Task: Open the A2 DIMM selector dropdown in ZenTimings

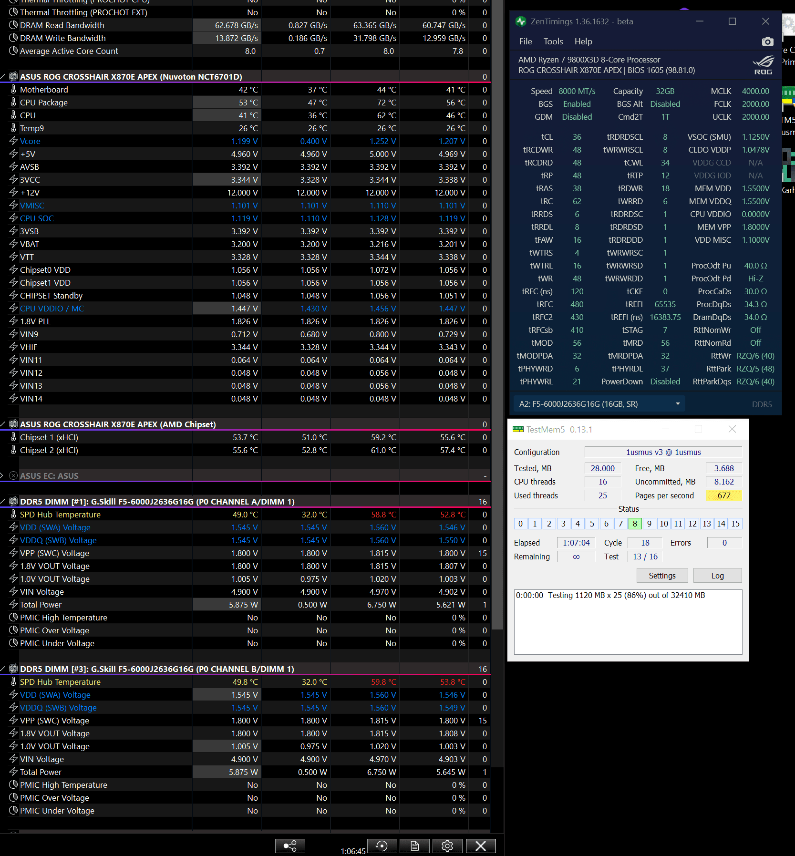Action: (599, 404)
